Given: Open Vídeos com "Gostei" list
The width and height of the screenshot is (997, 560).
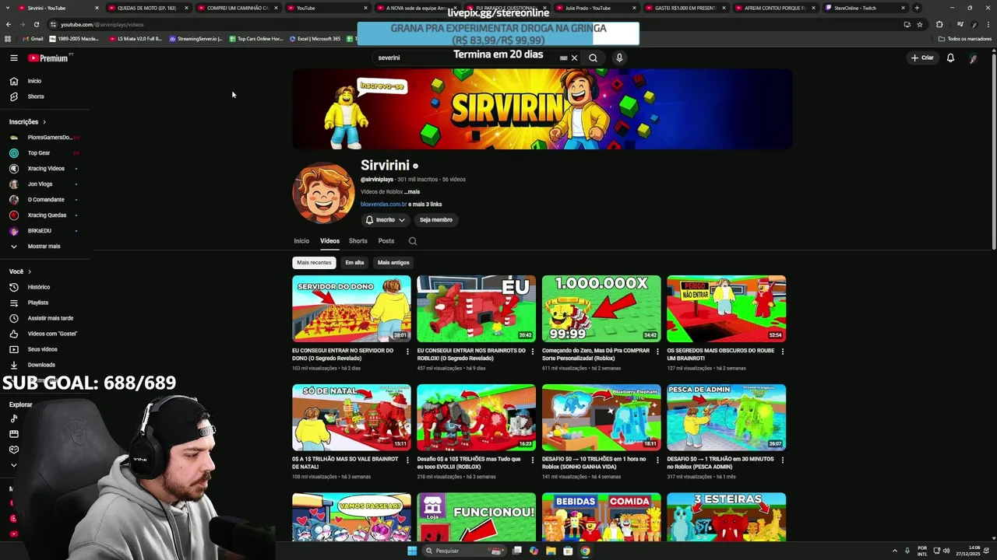Looking at the screenshot, I should coord(52,334).
